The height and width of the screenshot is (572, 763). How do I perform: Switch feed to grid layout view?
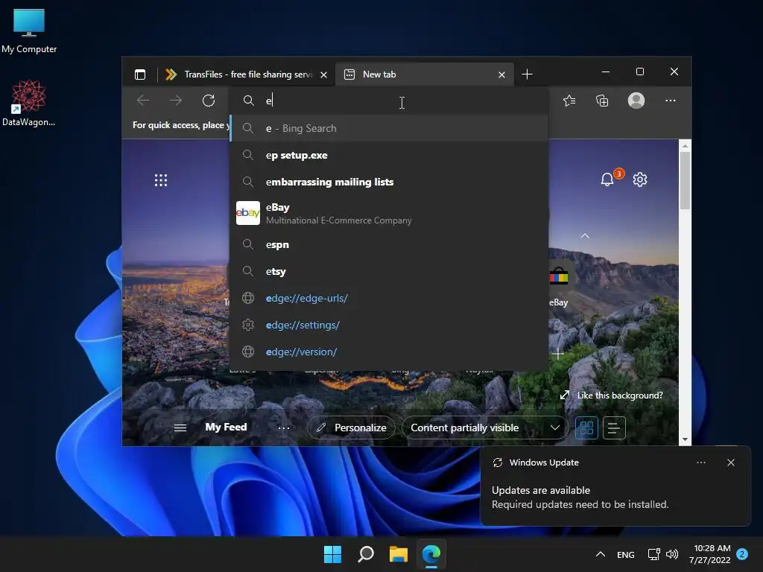tap(586, 428)
